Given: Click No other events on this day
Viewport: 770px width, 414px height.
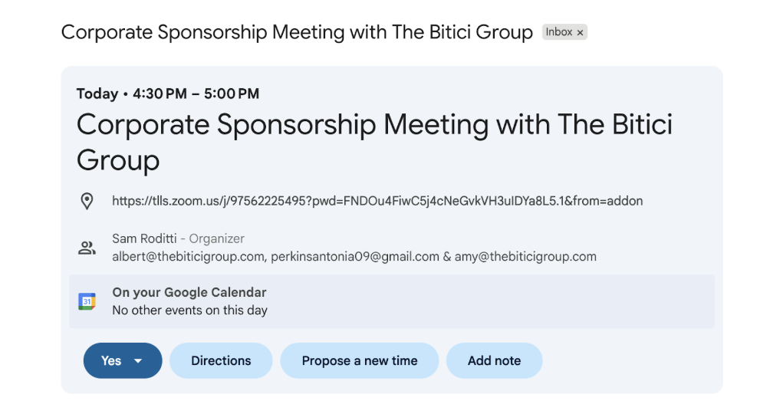Looking at the screenshot, I should [x=189, y=310].
